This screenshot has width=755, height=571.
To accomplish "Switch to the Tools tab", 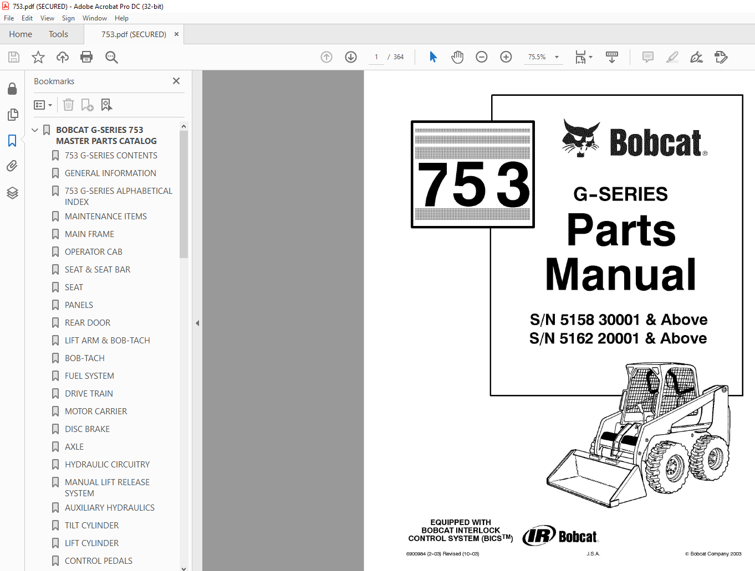I will click(58, 34).
